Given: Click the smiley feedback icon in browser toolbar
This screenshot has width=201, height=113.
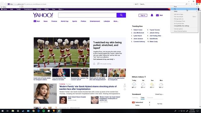Looking at the screenshot, I should coord(199,4).
